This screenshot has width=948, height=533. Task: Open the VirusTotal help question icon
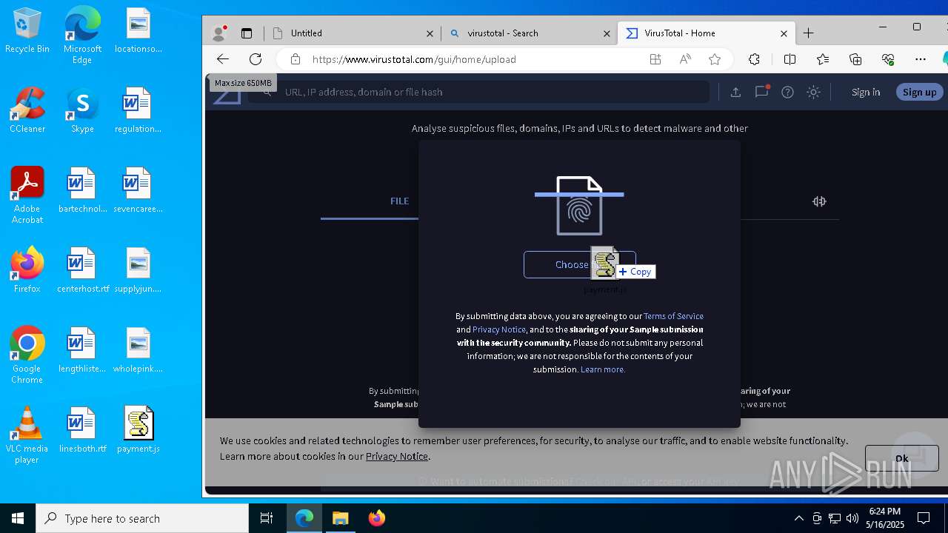coord(787,92)
